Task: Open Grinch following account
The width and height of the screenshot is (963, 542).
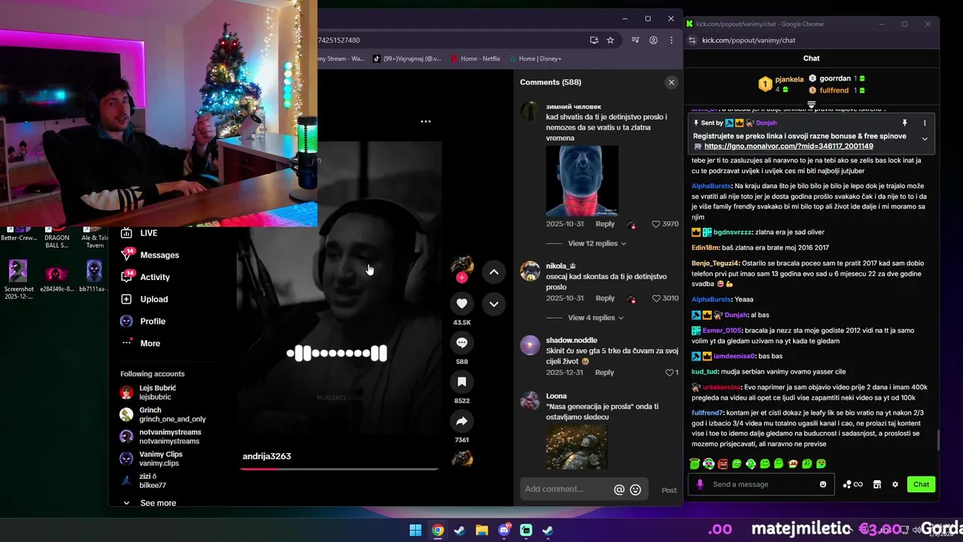Action: pos(163,415)
